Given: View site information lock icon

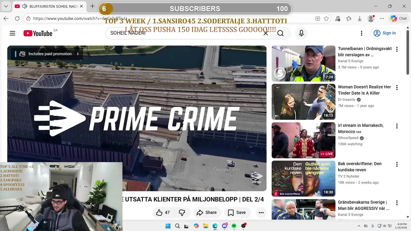Looking at the screenshot, I should [x=29, y=19].
